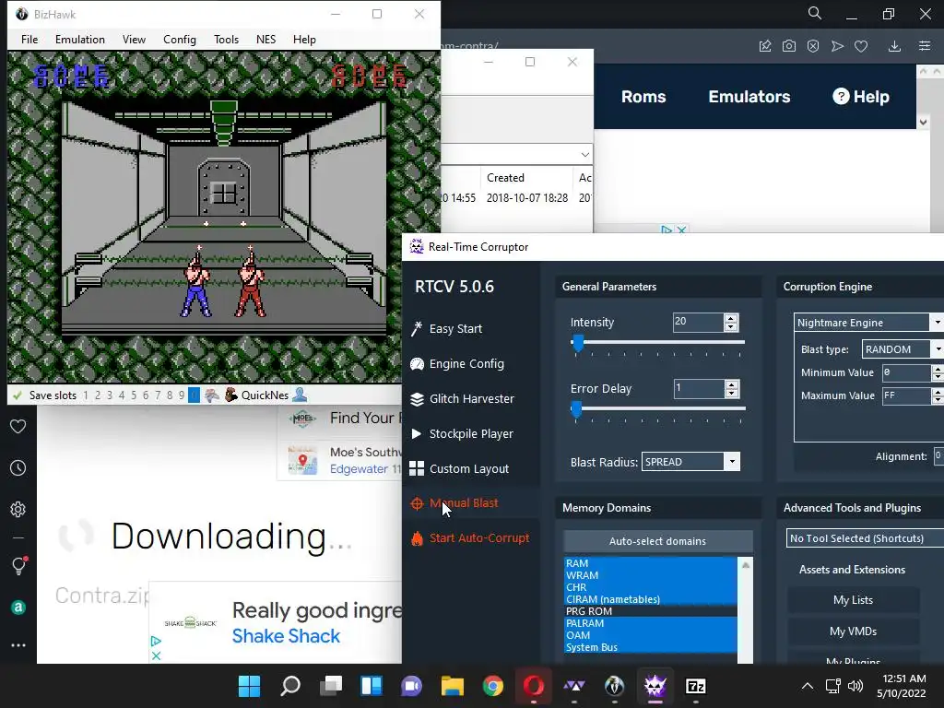Start Auto-Corrupt in RTCV
The width and height of the screenshot is (944, 708).
[x=470, y=538]
